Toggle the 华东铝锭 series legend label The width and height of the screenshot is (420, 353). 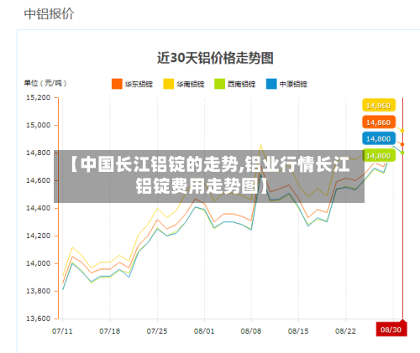139,84
